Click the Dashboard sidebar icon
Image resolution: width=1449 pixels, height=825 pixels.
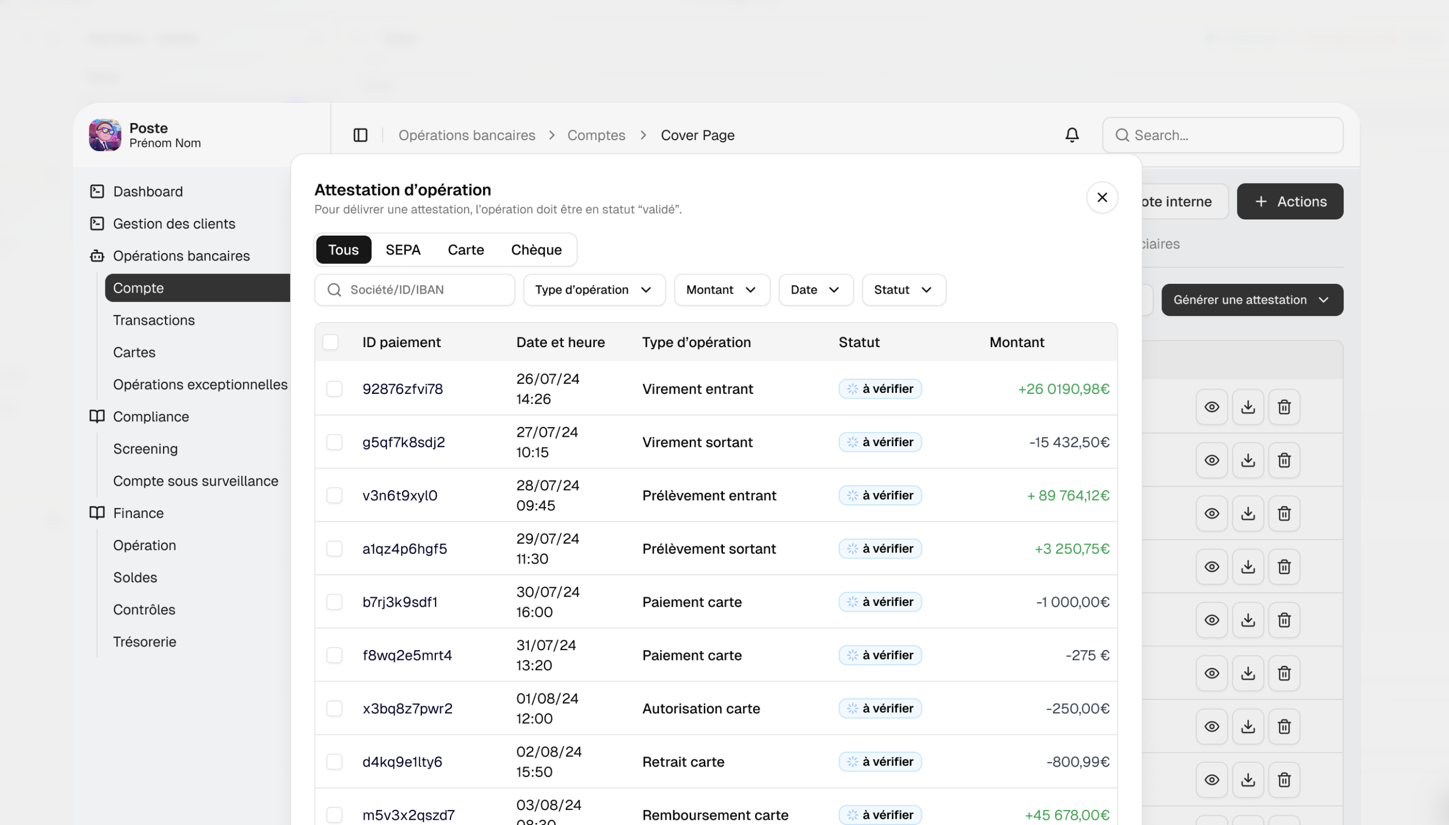point(97,191)
